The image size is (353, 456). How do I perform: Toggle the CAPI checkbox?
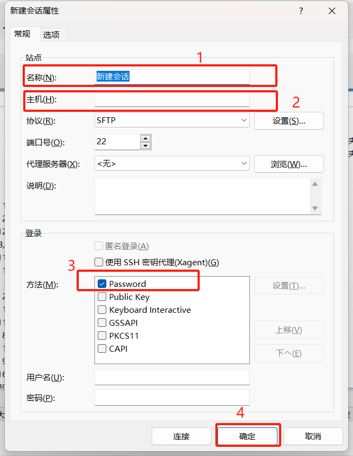[102, 348]
